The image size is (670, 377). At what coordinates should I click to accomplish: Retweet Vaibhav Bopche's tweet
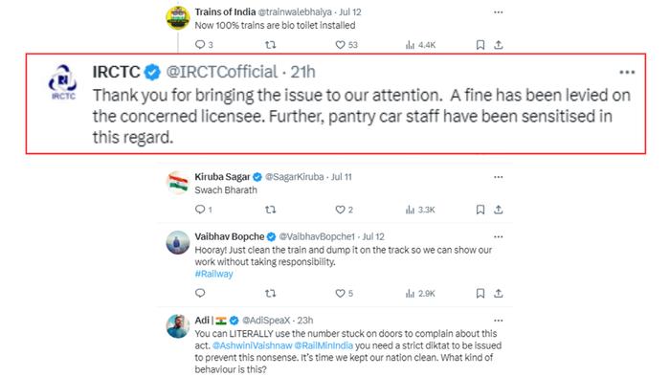point(271,294)
